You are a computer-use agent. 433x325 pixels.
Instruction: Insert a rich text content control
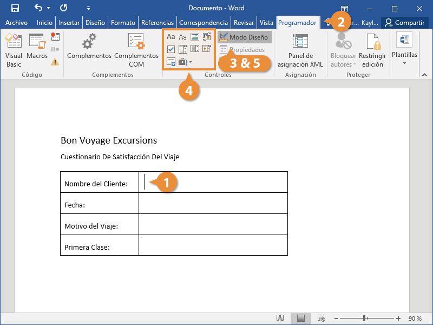point(170,37)
